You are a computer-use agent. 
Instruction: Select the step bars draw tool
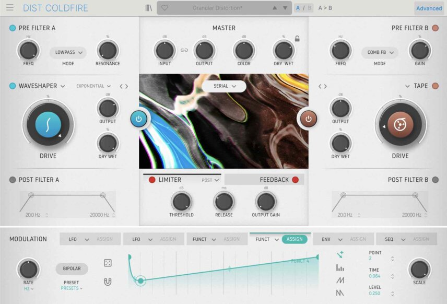coord(340,267)
